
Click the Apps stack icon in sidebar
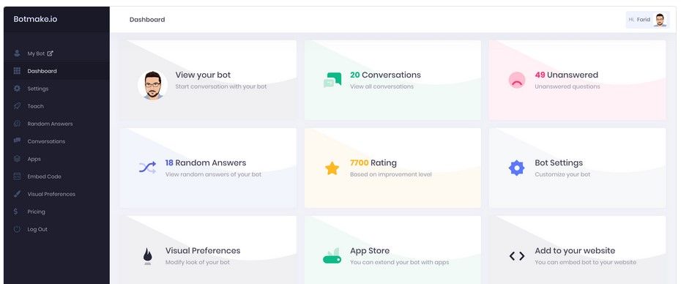[17, 159]
